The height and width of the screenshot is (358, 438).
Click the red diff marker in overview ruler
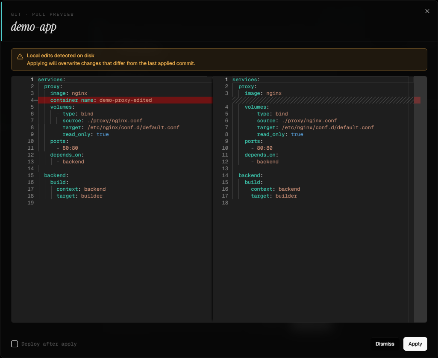417,100
